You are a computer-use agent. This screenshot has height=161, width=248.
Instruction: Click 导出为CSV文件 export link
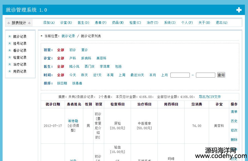210,97
